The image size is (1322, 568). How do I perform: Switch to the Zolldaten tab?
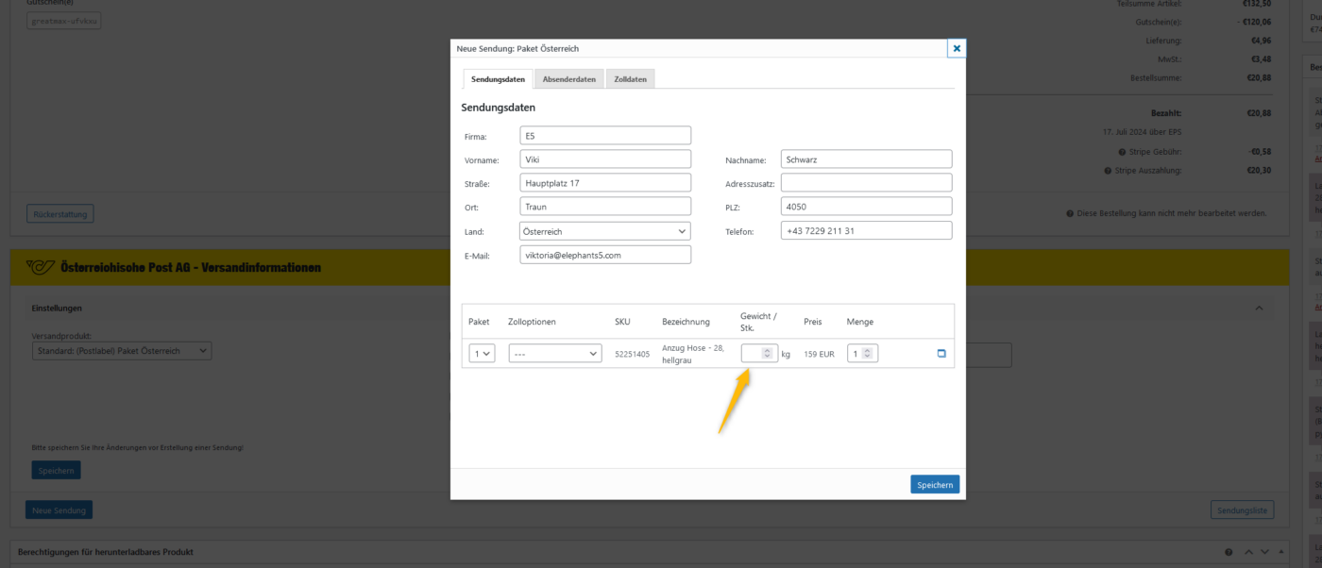click(631, 79)
